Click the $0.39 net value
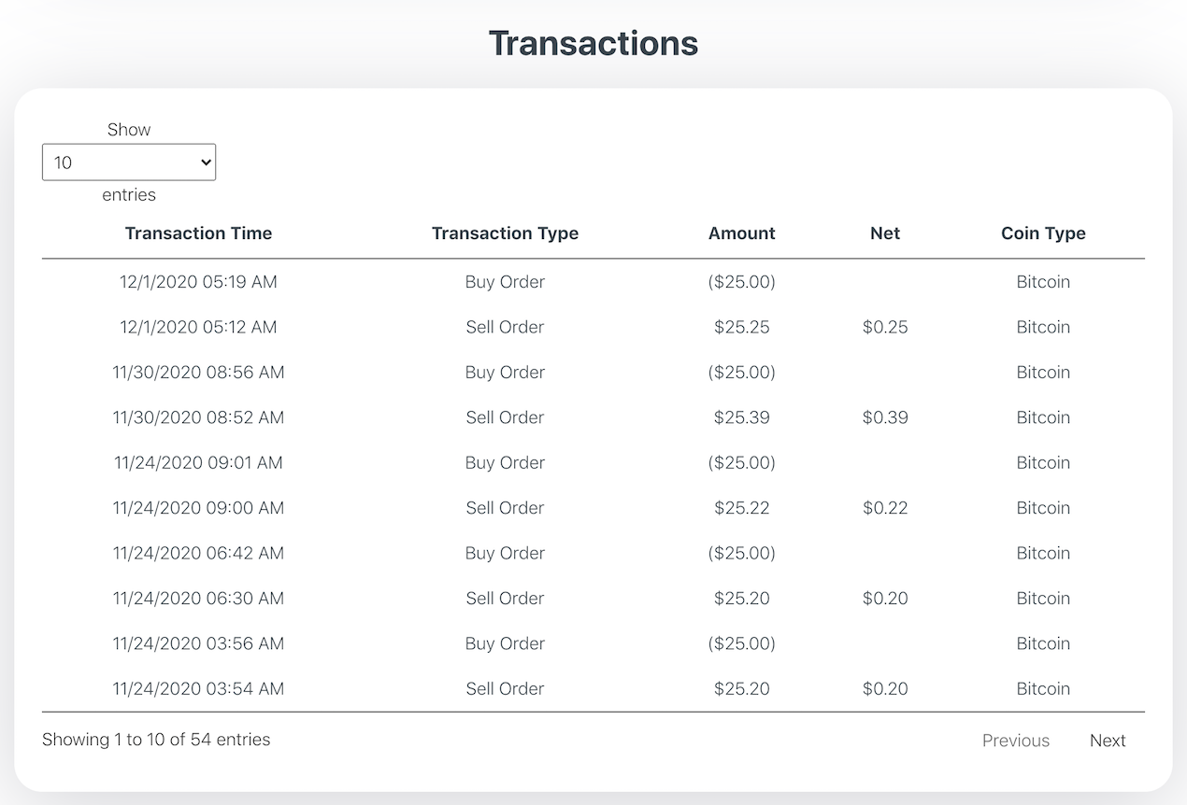The image size is (1187, 805). (884, 417)
